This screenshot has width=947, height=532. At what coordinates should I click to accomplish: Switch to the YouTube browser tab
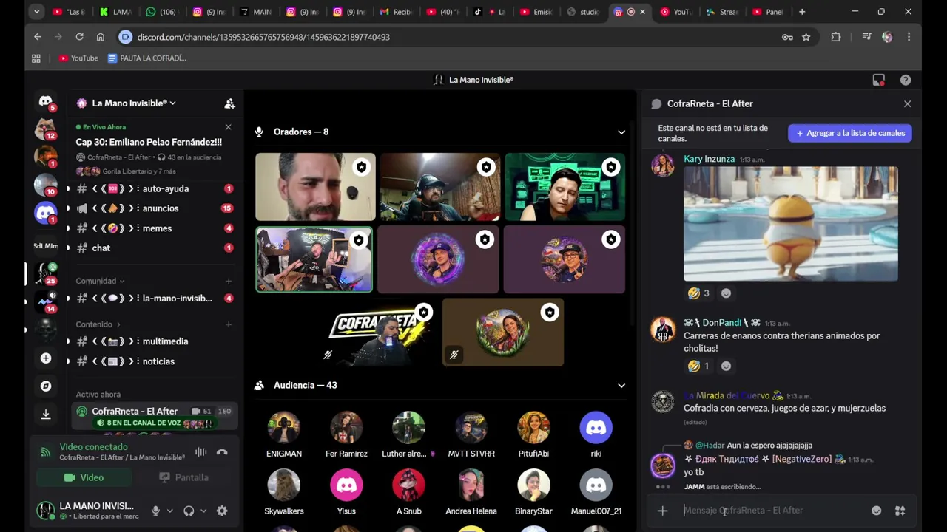pos(675,12)
